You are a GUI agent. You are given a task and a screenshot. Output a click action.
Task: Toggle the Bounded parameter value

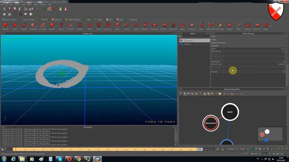click(x=254, y=72)
